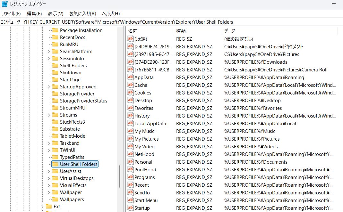343x212 pixels.
Task: Click the string icon next to Desktop entry
Action: point(130,100)
